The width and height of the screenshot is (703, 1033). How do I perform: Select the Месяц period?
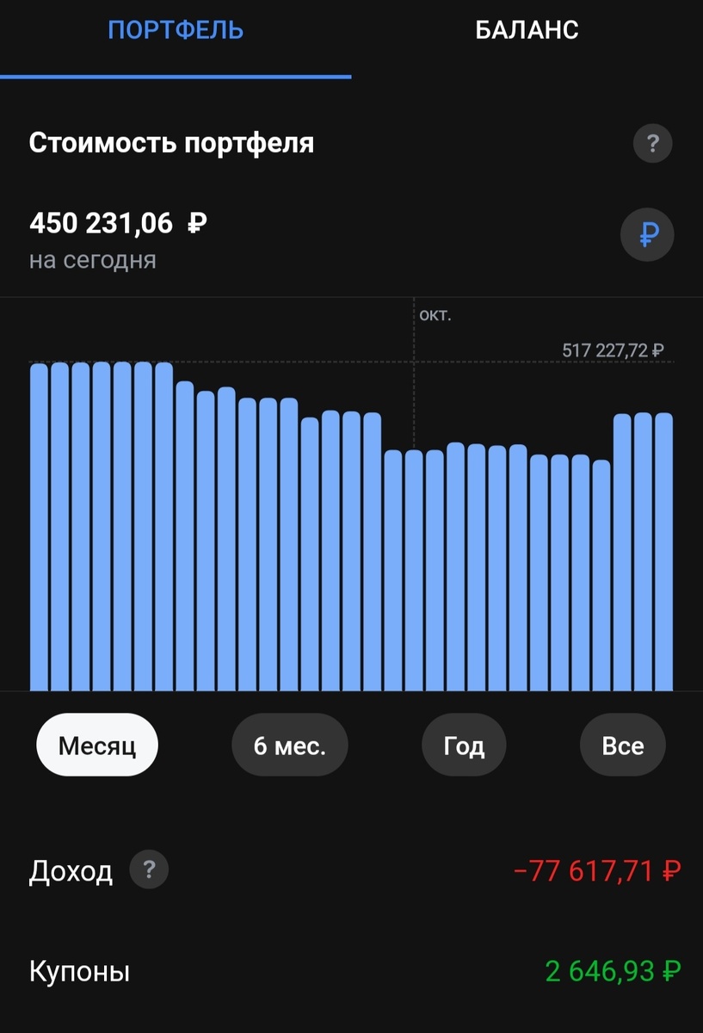(97, 745)
